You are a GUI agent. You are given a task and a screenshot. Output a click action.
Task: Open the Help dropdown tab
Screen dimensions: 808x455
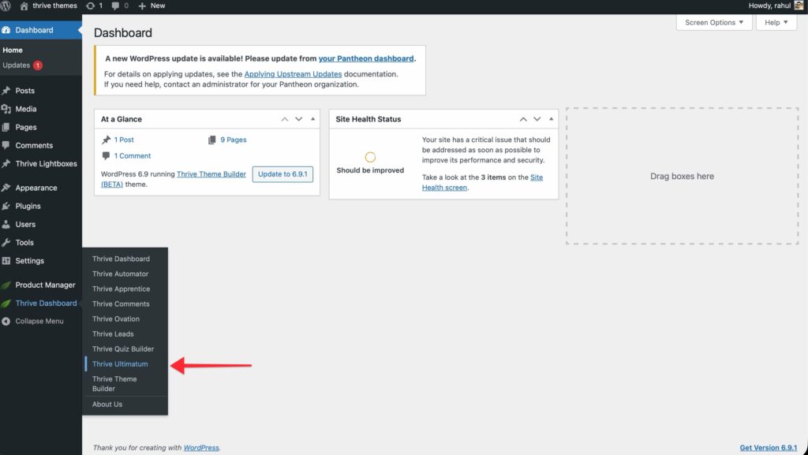[x=776, y=23]
